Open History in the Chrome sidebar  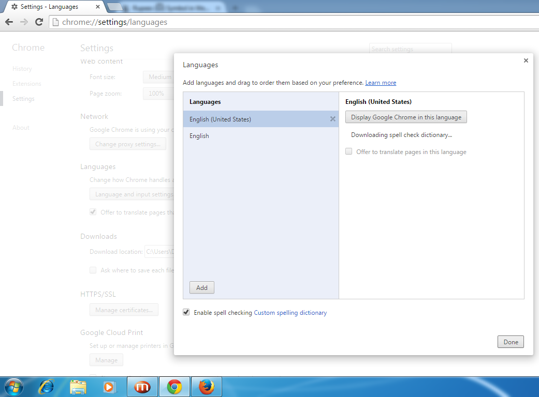tap(22, 69)
